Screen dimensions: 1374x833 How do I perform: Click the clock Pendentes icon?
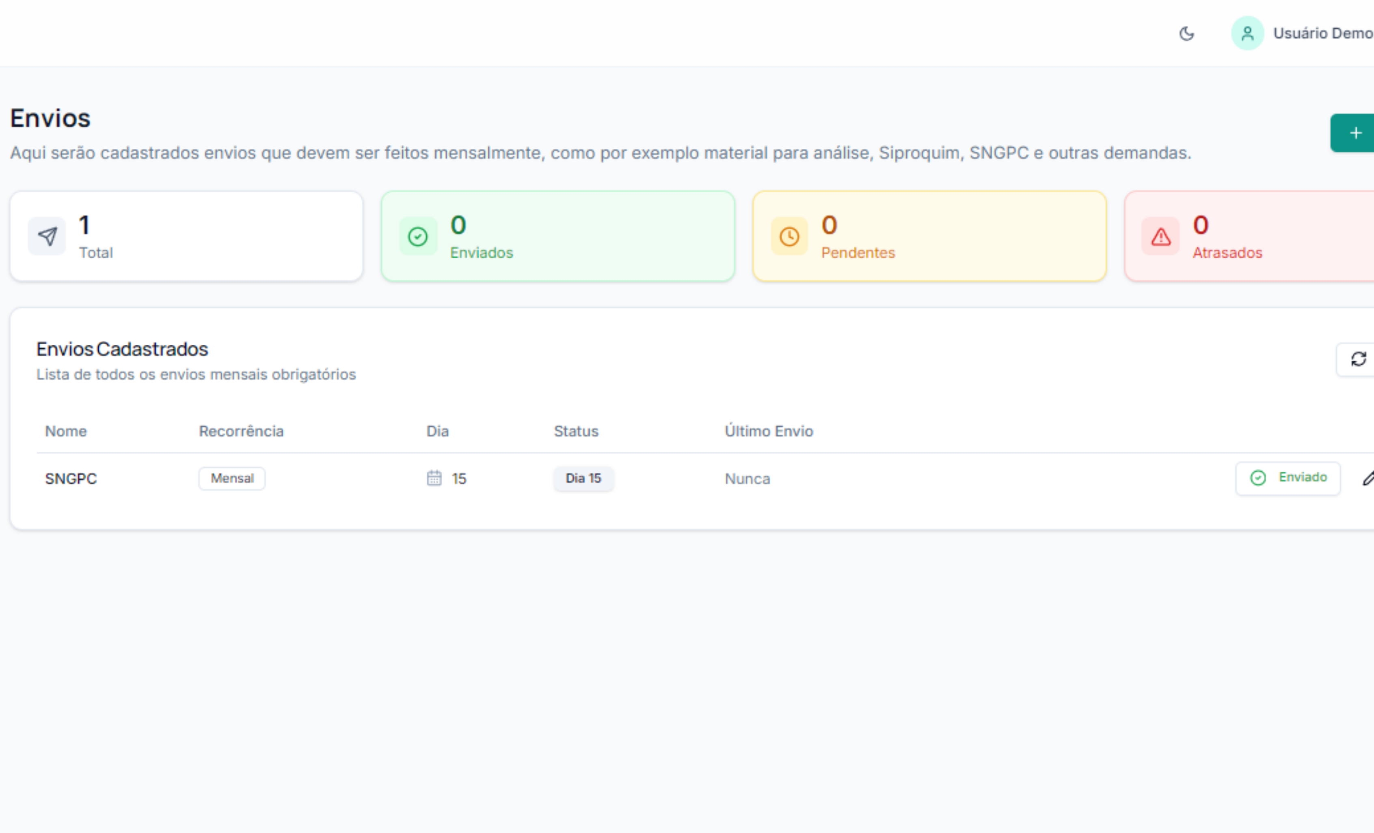pyautogui.click(x=789, y=236)
